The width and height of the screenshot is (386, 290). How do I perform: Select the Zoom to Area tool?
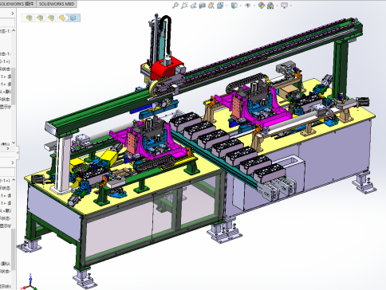(184, 6)
